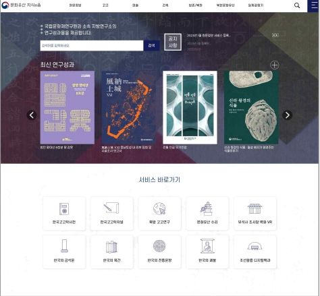Open the hamburger menu at top right
The width and height of the screenshot is (320, 296).
tap(313, 5)
